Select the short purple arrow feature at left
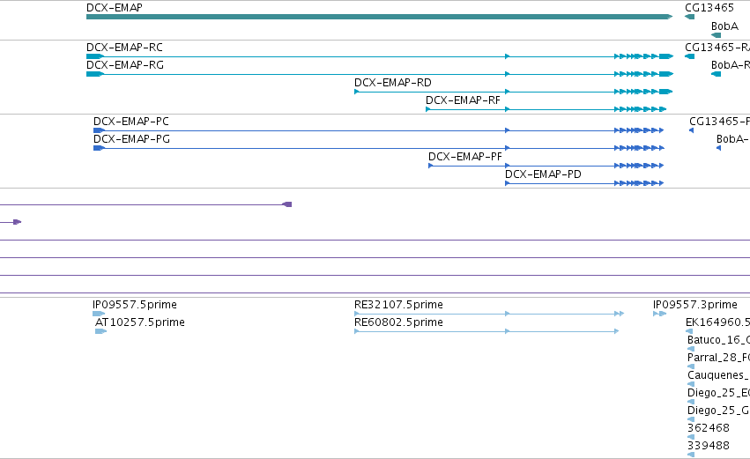 point(17,222)
